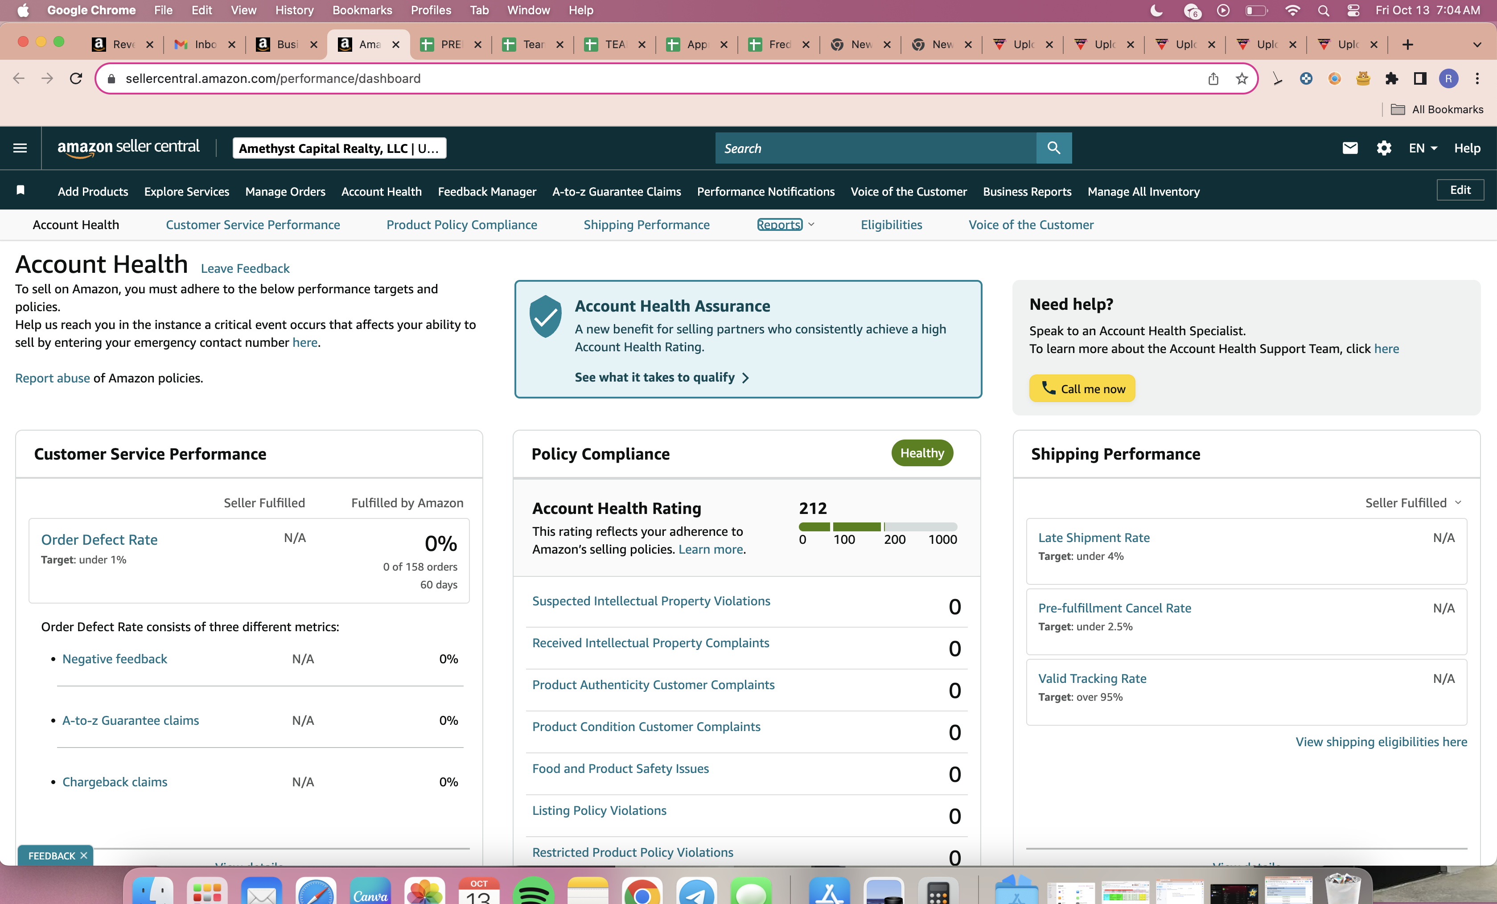Open the settings gear icon
1497x904 pixels.
pyautogui.click(x=1383, y=148)
